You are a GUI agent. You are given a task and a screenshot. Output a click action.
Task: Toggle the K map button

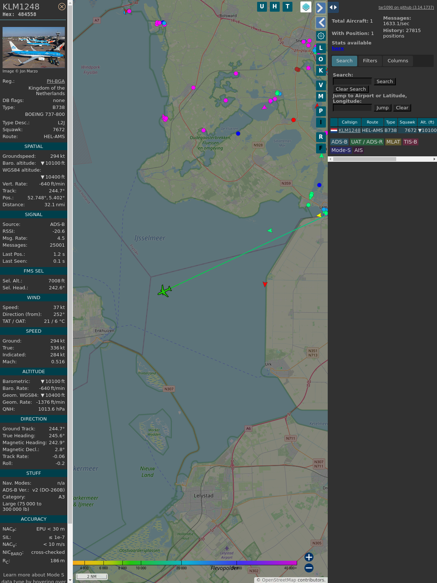[321, 70]
